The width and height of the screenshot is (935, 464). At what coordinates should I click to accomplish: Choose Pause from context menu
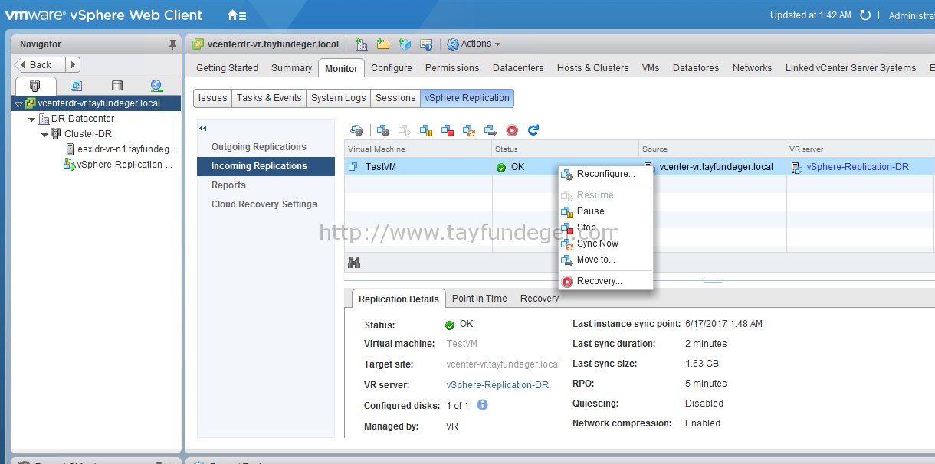[605, 211]
